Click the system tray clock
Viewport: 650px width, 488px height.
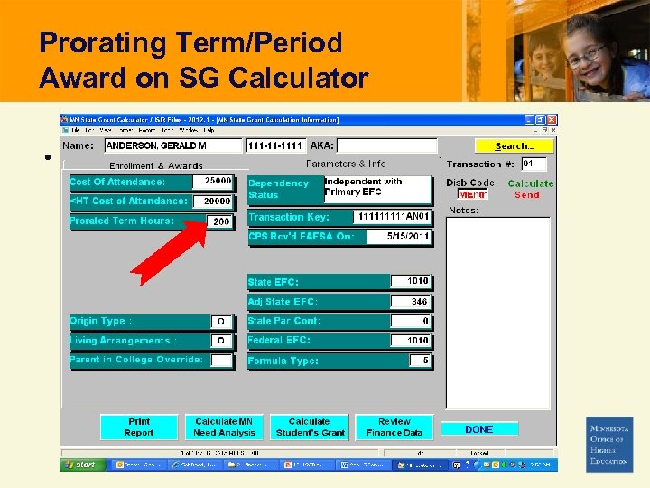[x=540, y=465]
